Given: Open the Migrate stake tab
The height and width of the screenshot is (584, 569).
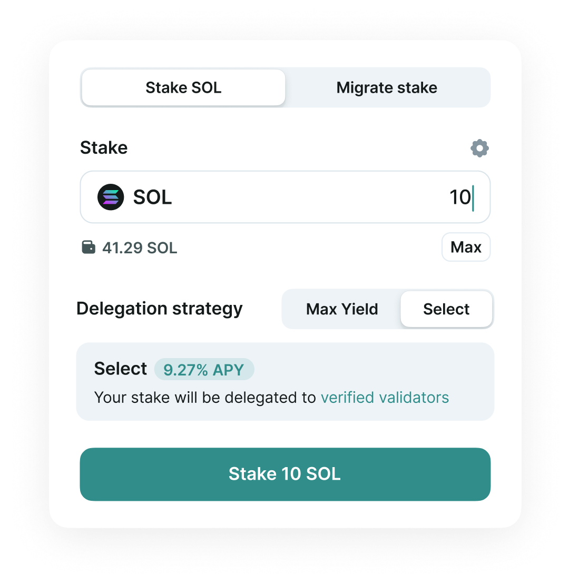Looking at the screenshot, I should [x=387, y=87].
